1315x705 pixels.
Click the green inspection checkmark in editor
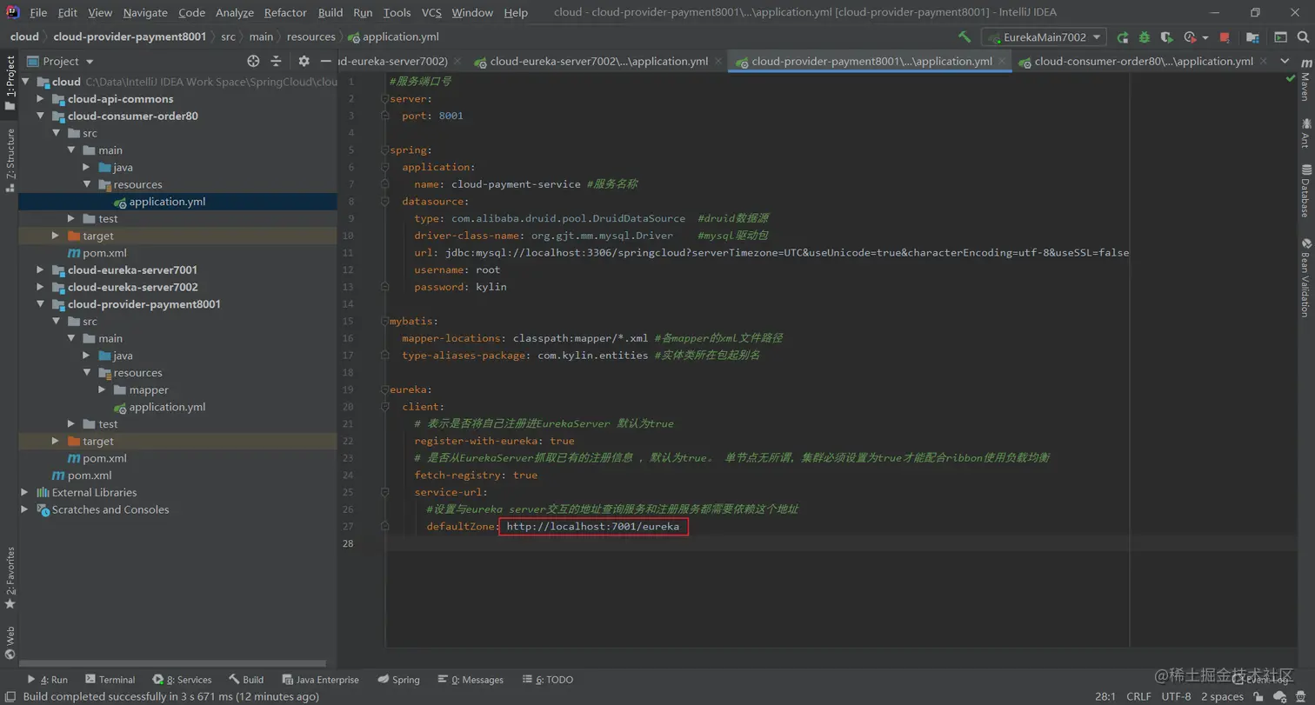1290,79
